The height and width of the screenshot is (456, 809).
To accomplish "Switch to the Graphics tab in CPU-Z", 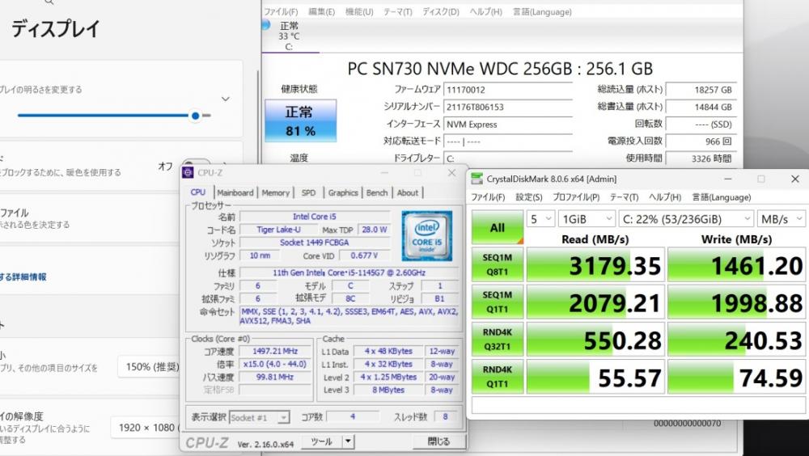I will [x=343, y=192].
